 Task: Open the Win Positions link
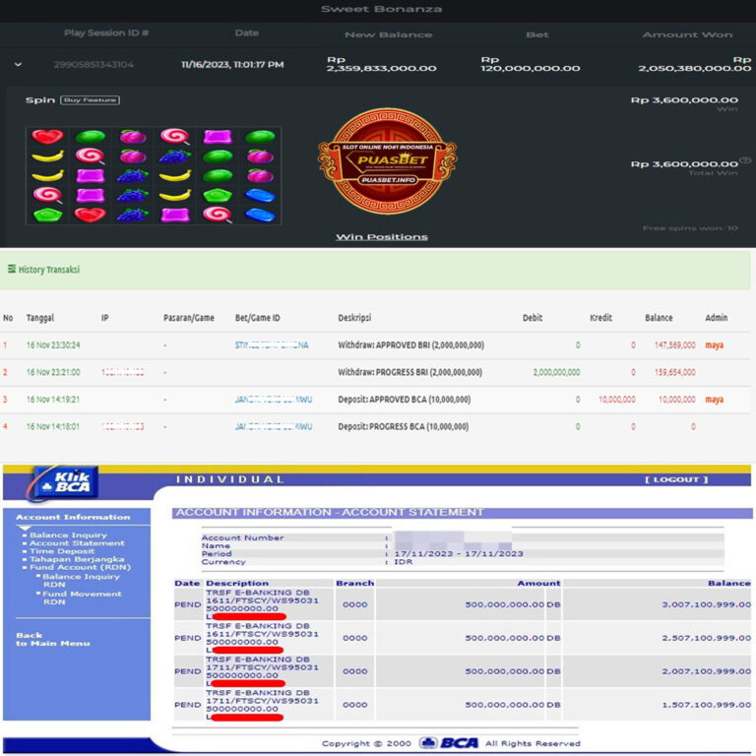click(x=381, y=237)
